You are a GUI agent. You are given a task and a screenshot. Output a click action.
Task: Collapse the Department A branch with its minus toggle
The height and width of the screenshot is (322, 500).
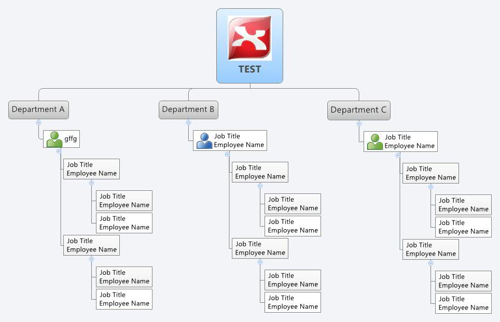pos(39,122)
